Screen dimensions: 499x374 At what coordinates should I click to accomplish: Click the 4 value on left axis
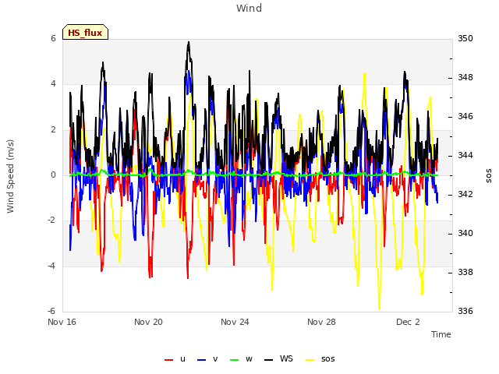(53, 84)
